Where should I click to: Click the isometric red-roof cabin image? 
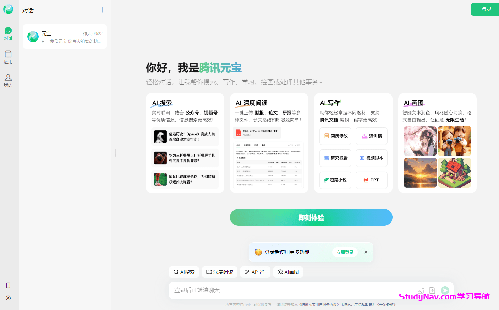454,173
